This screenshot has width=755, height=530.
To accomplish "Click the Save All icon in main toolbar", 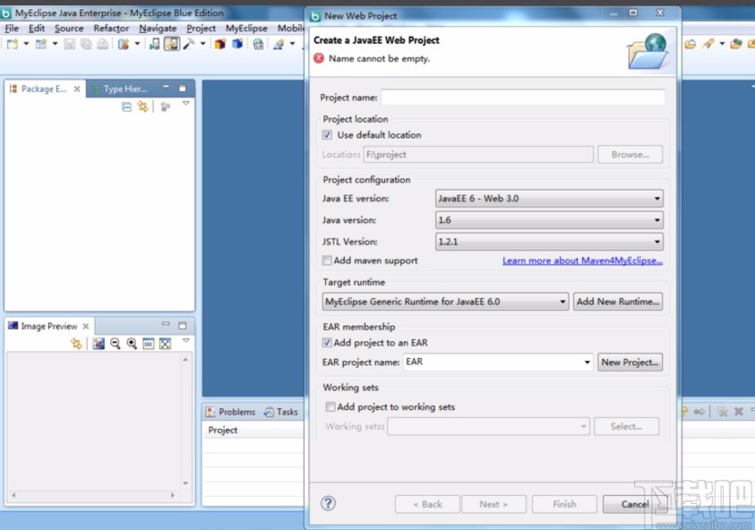I will [86, 44].
